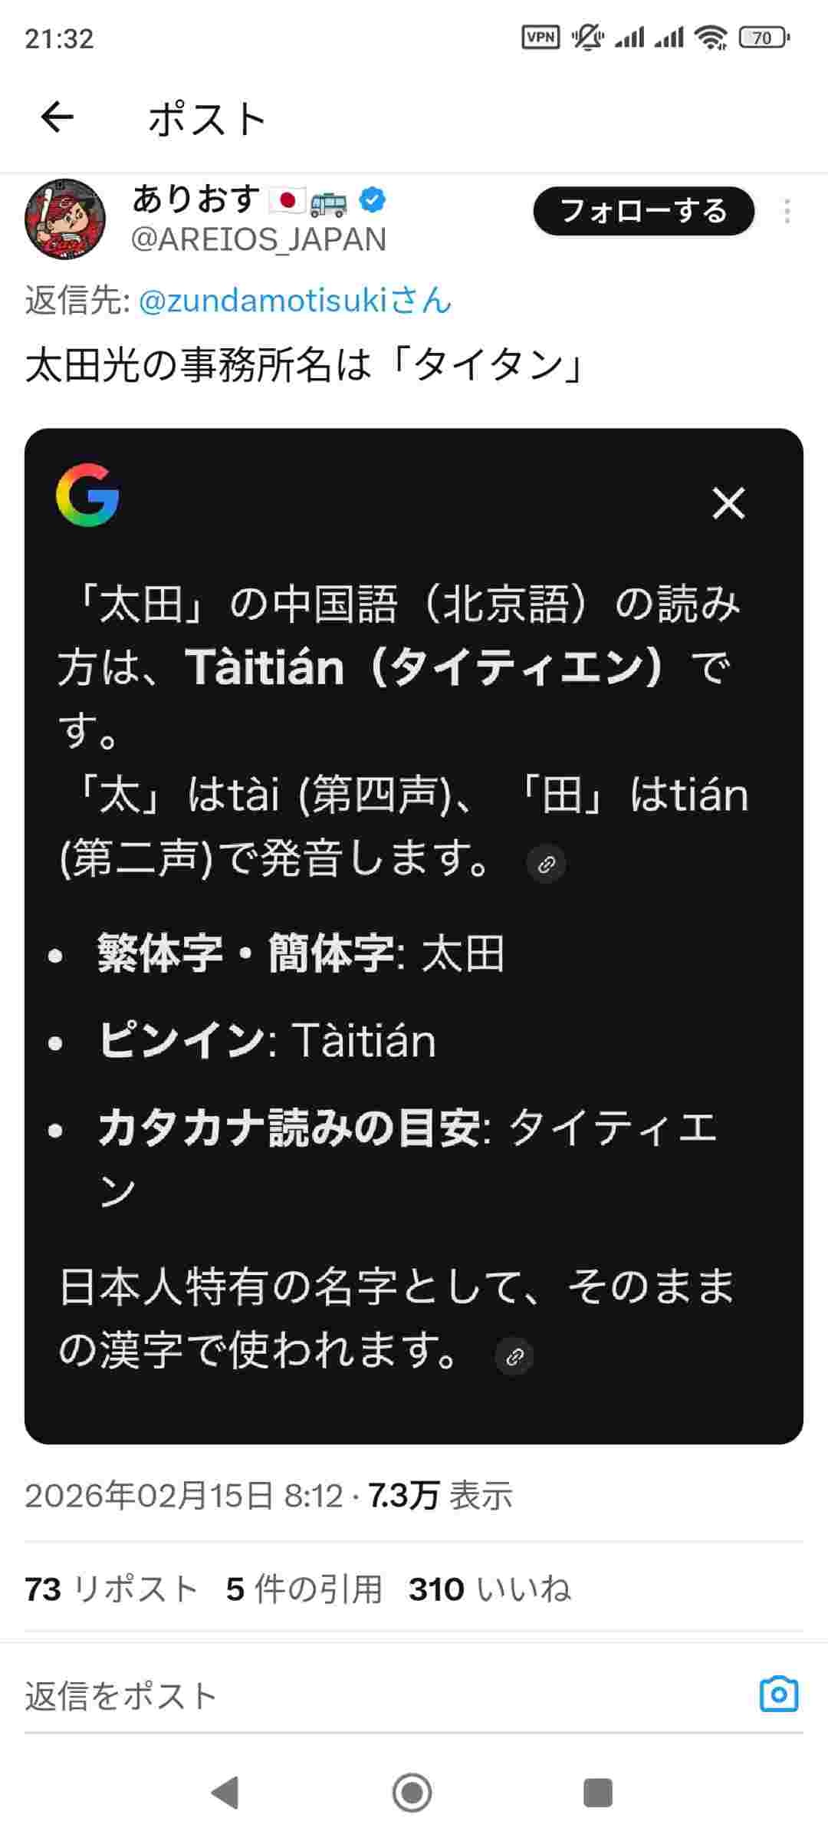This screenshot has width=828, height=1841.
Task: View the 5 件の引用 quotes
Action: tap(304, 1590)
